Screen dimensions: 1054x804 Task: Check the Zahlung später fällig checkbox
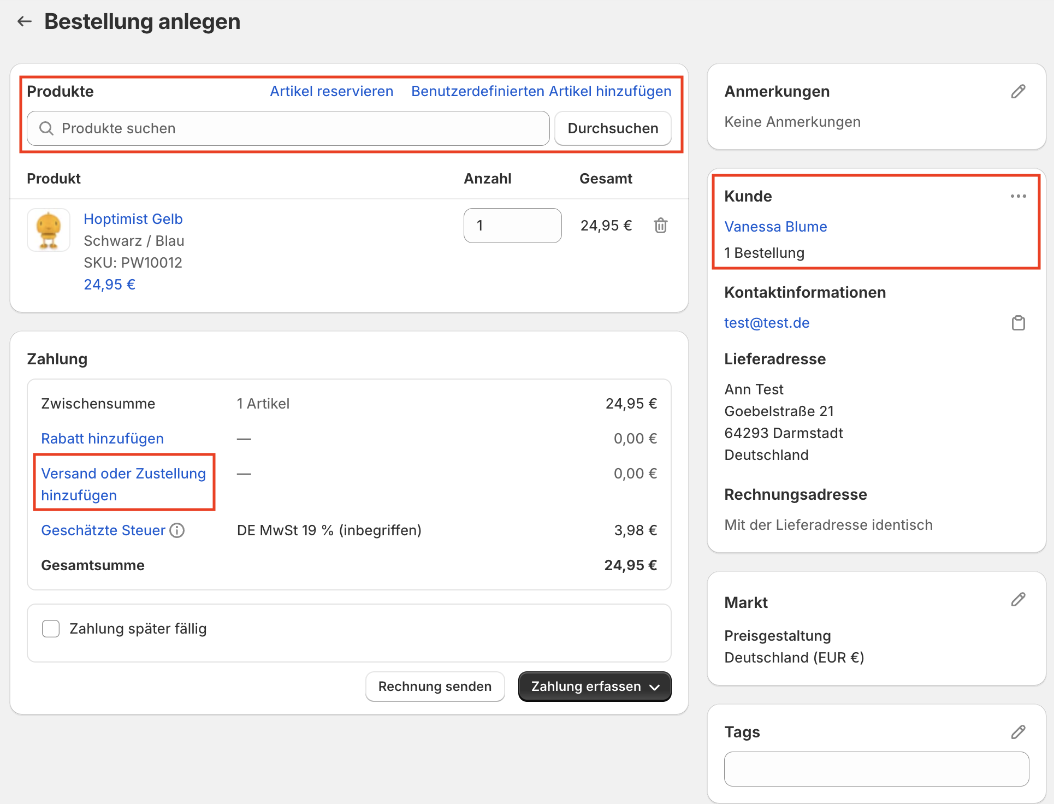(x=51, y=629)
